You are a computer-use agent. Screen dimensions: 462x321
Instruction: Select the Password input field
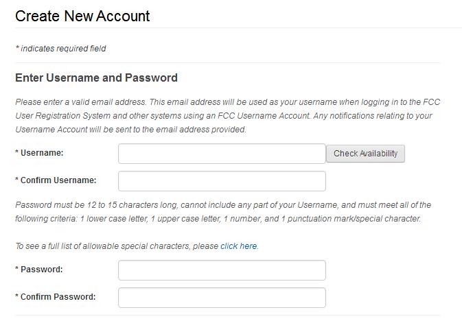(x=222, y=270)
